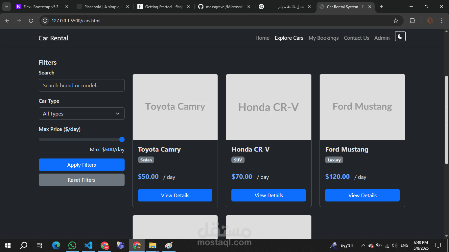Image resolution: width=449 pixels, height=252 pixels.
Task: Click the Sedan badge
Action: point(146,160)
